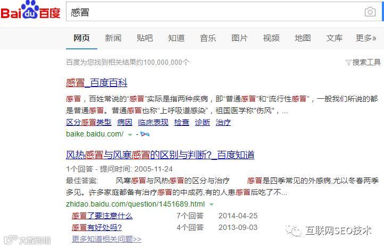The height and width of the screenshot is (248, 384).
Task: Open the 感冒了要注意什么 question
Action: pyautogui.click(x=102, y=216)
